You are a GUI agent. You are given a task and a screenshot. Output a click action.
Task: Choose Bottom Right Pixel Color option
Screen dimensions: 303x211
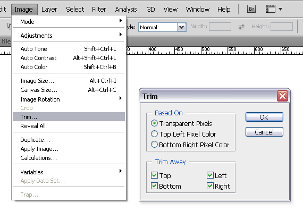(154, 145)
